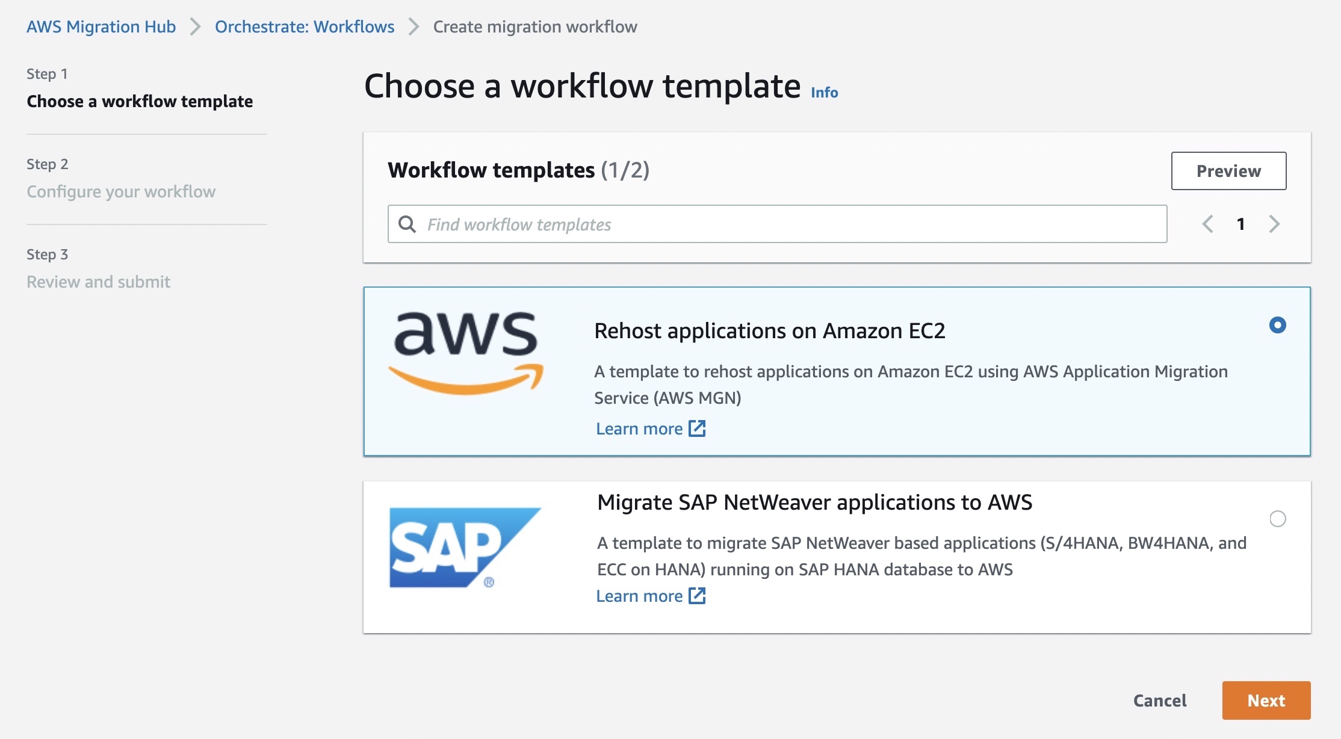Click external link icon under Rehost applications

pyautogui.click(x=697, y=428)
